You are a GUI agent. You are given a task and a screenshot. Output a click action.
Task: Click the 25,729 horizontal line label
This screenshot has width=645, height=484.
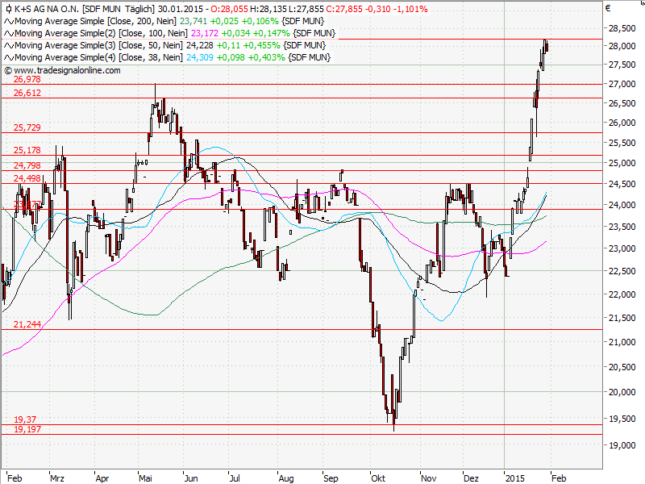click(x=27, y=128)
